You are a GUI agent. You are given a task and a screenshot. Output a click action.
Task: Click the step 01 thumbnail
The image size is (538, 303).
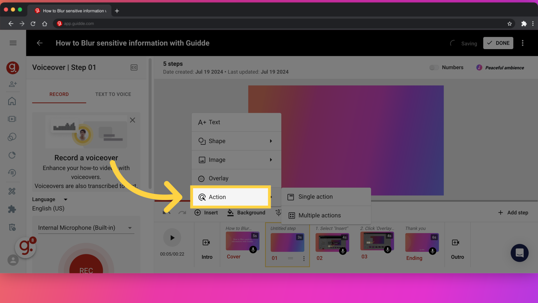point(287,242)
